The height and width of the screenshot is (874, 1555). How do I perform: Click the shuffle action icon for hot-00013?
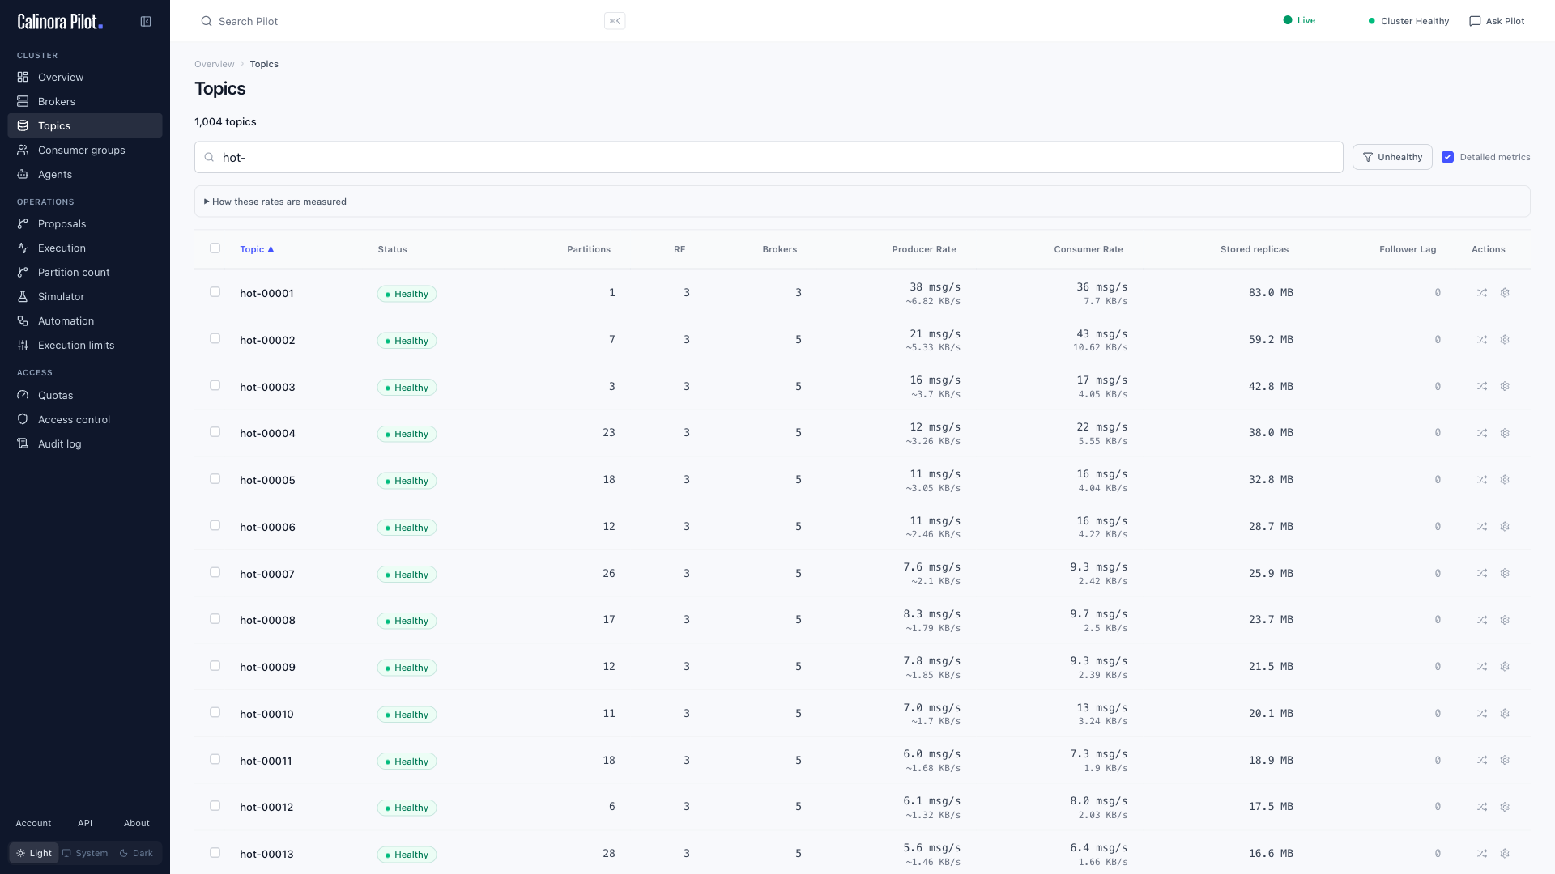pyautogui.click(x=1482, y=854)
